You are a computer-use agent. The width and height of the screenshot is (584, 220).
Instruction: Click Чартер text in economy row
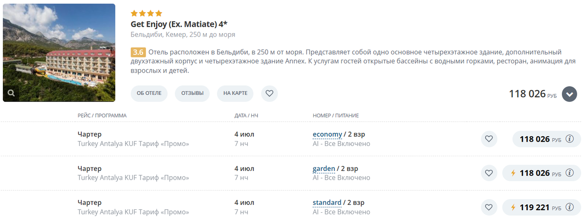[90, 134]
